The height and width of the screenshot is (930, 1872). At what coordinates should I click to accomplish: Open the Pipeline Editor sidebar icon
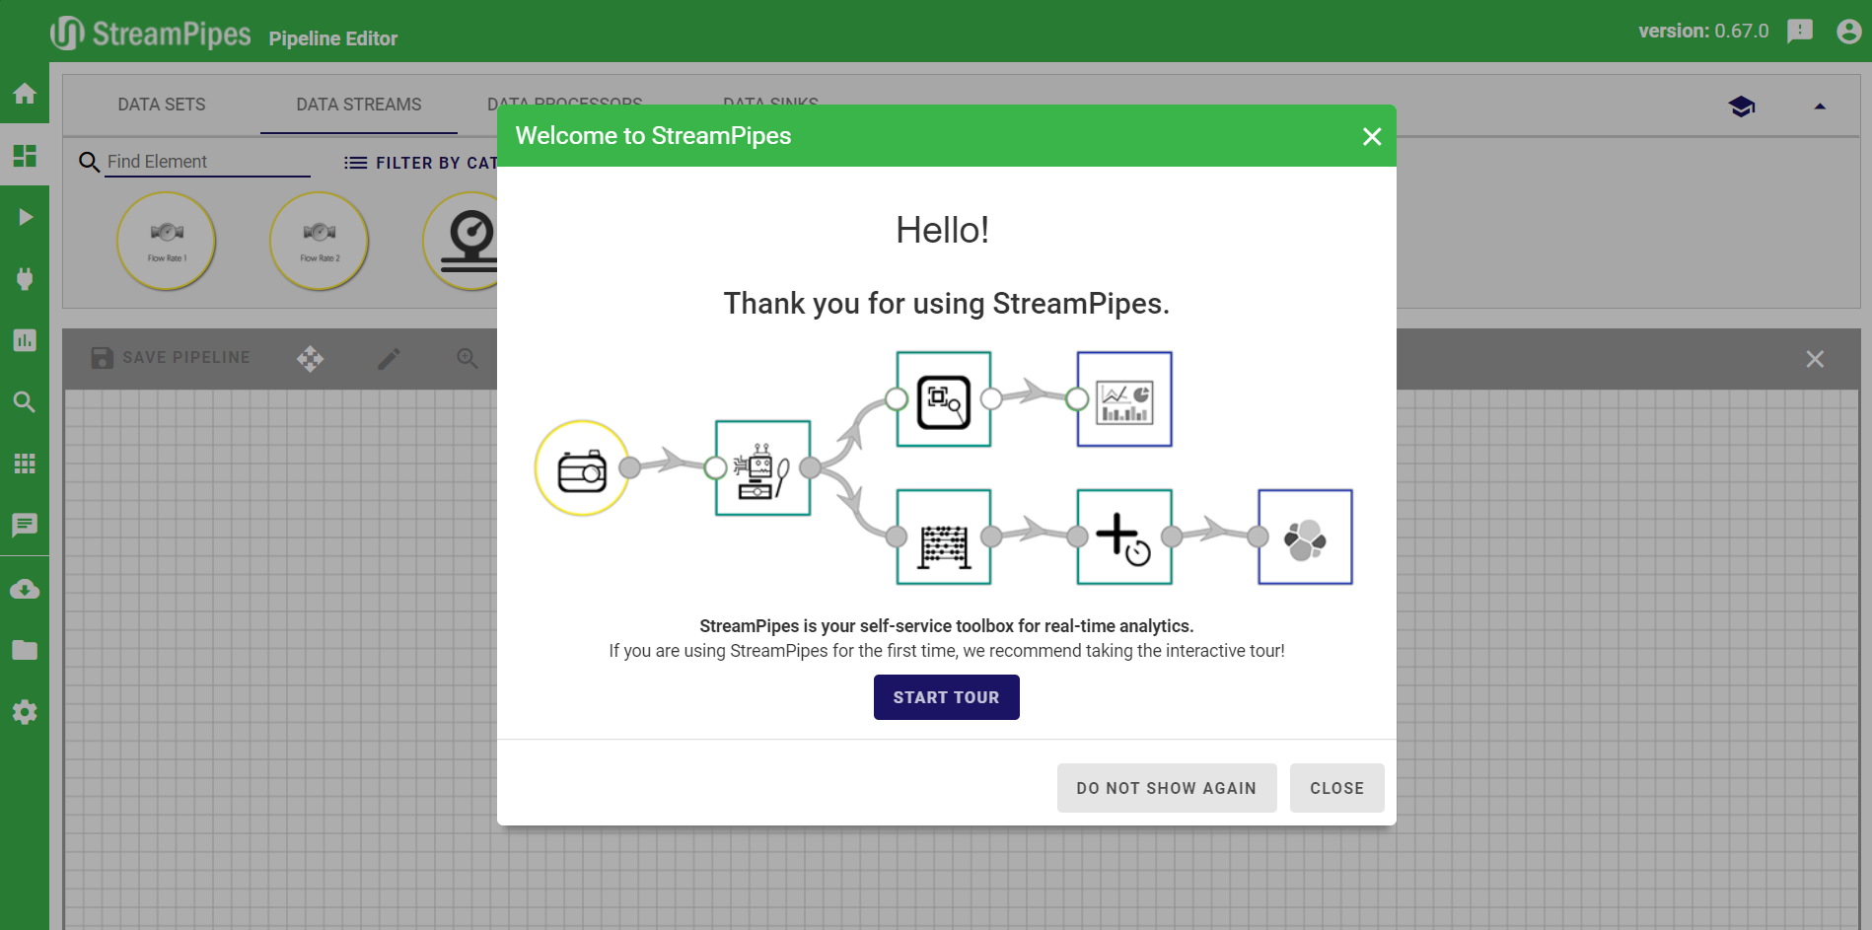(25, 156)
